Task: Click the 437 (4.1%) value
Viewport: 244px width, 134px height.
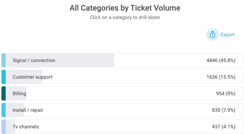Action: tap(223, 127)
